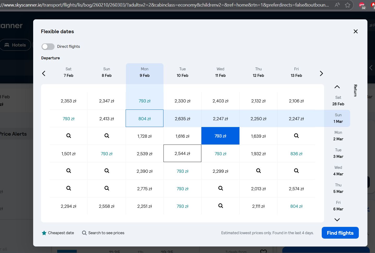This screenshot has width=375, height=253.
Task: Select the 2,390 zł fare cell
Action: point(145,171)
